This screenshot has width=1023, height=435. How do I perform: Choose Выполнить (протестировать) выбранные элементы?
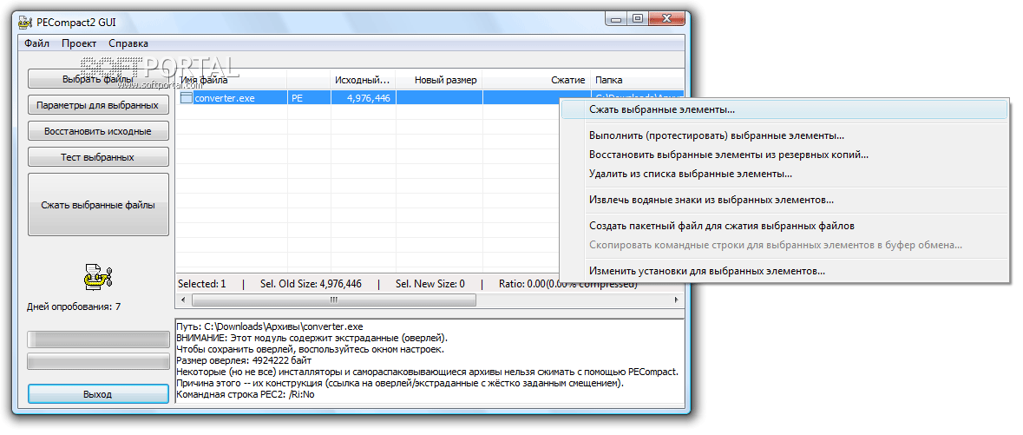coord(784,136)
